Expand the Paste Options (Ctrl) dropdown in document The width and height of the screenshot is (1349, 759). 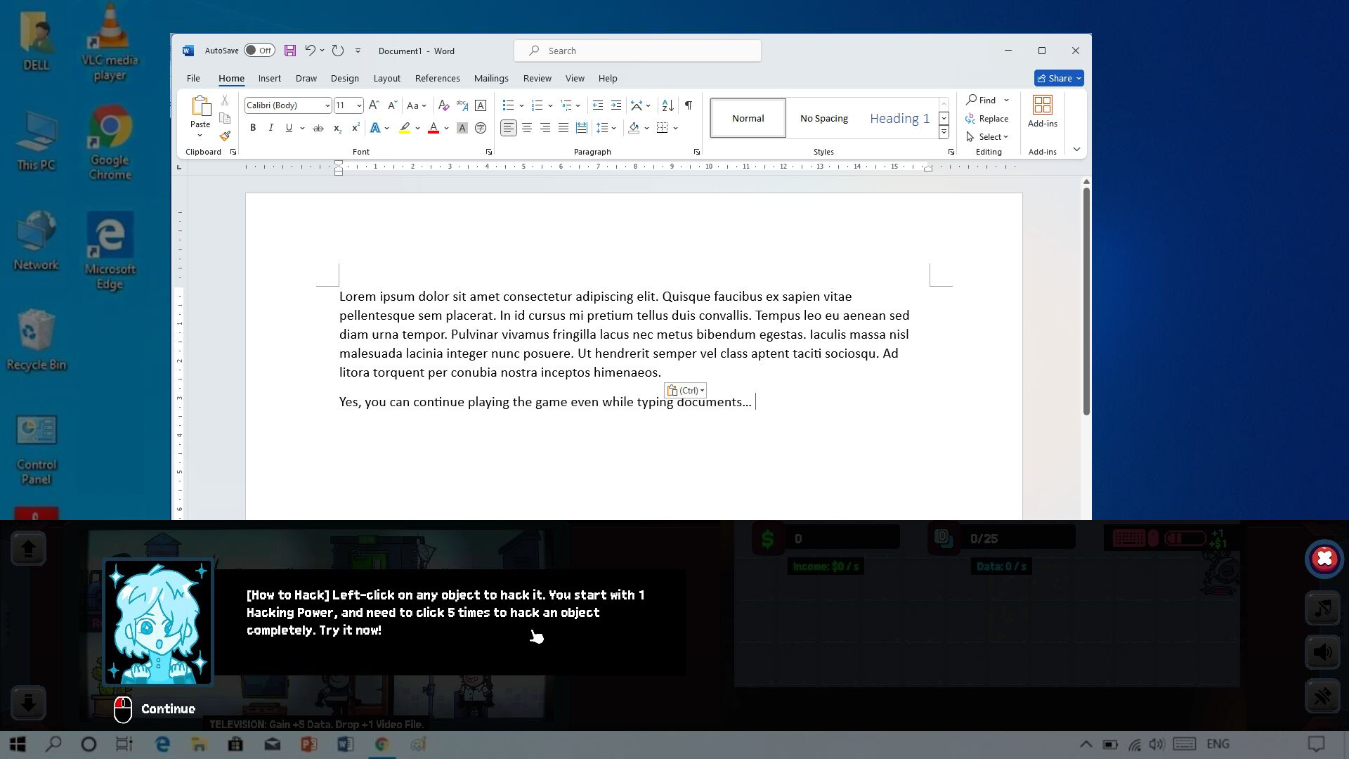click(701, 390)
